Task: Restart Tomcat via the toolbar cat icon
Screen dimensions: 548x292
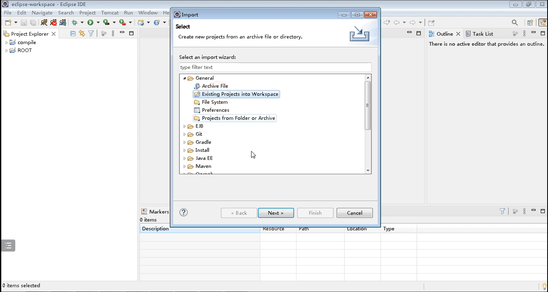Action: [63, 22]
